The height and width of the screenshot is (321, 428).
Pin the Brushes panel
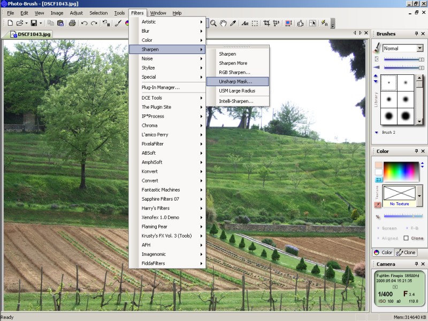(x=416, y=34)
